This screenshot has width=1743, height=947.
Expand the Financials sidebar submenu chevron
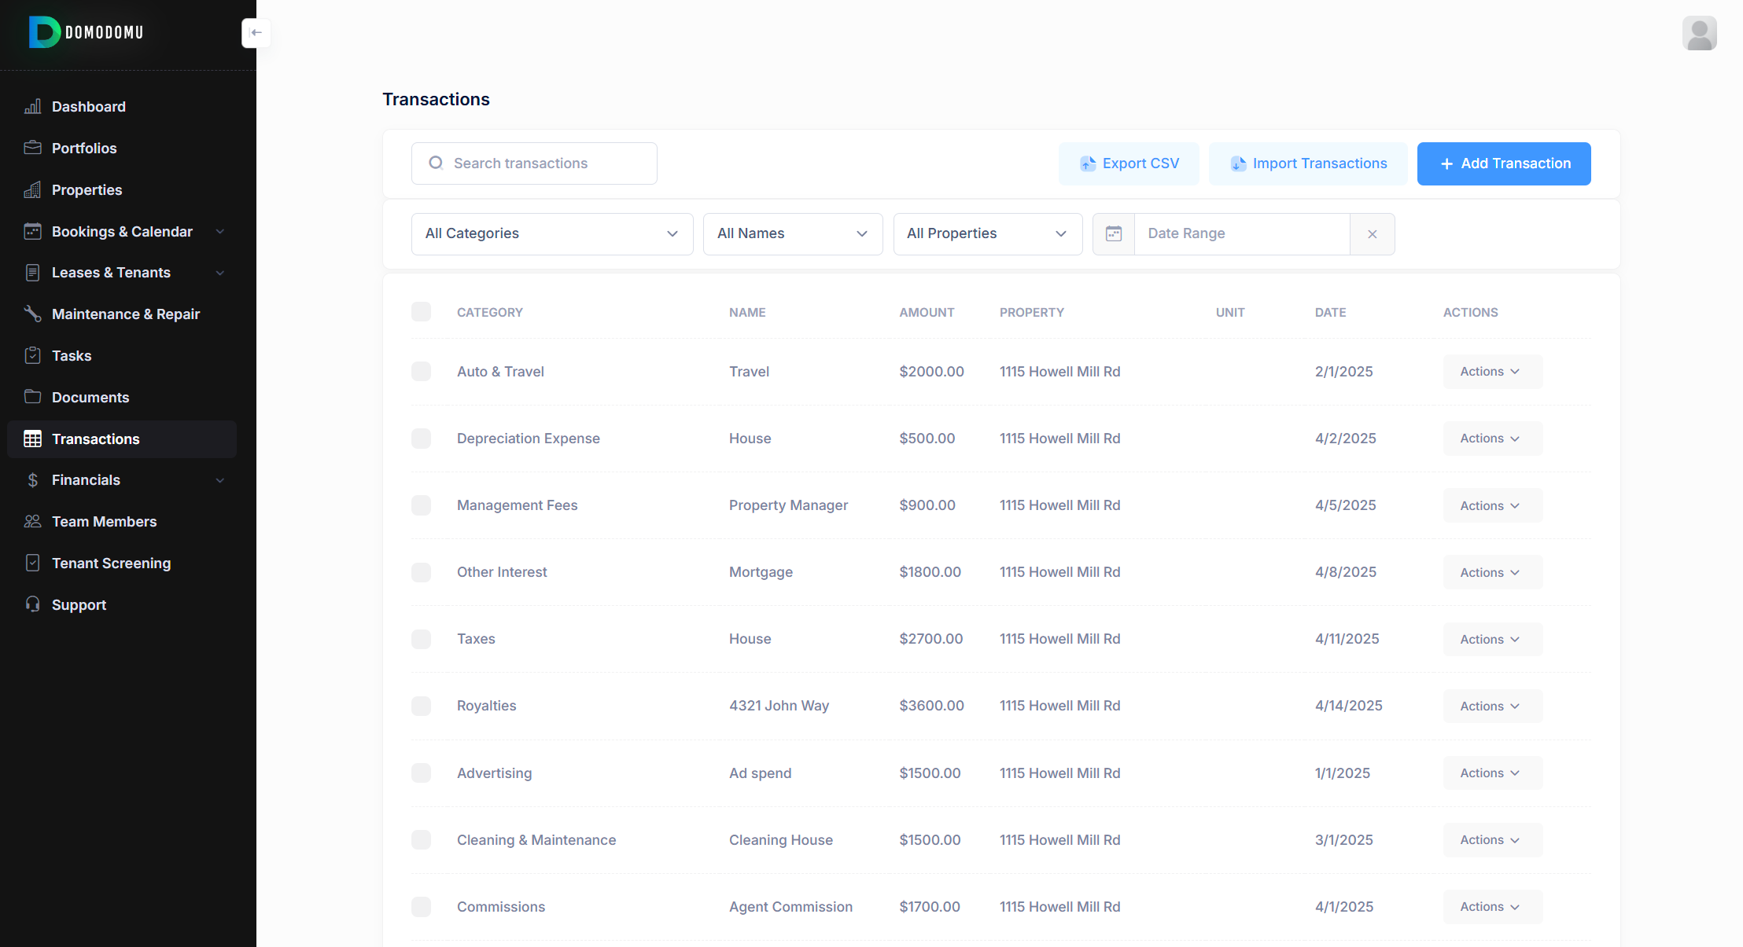(x=220, y=480)
